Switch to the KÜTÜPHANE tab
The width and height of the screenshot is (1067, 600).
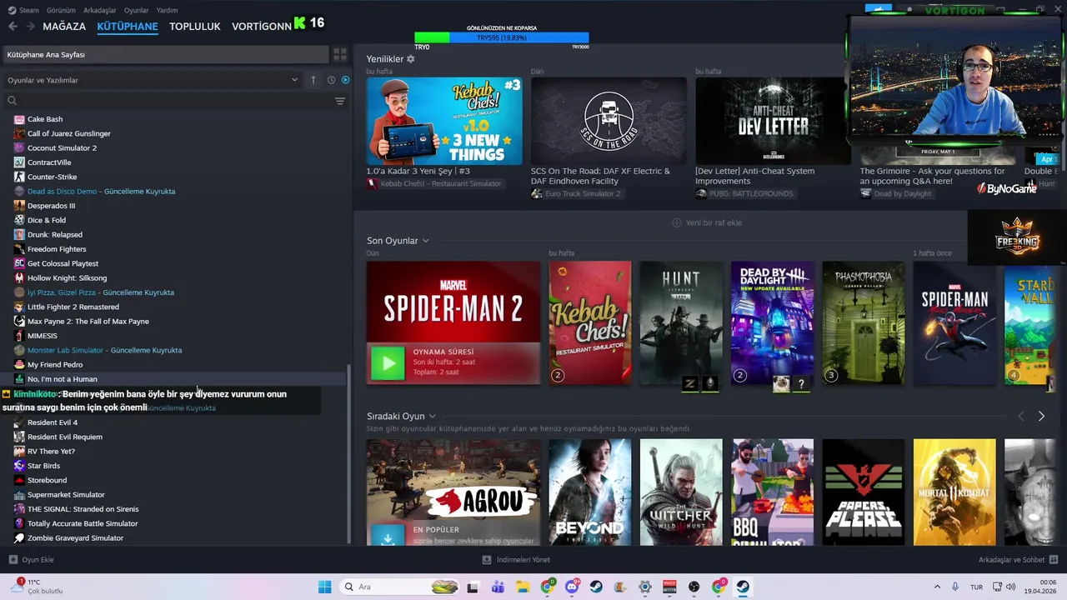coord(128,26)
